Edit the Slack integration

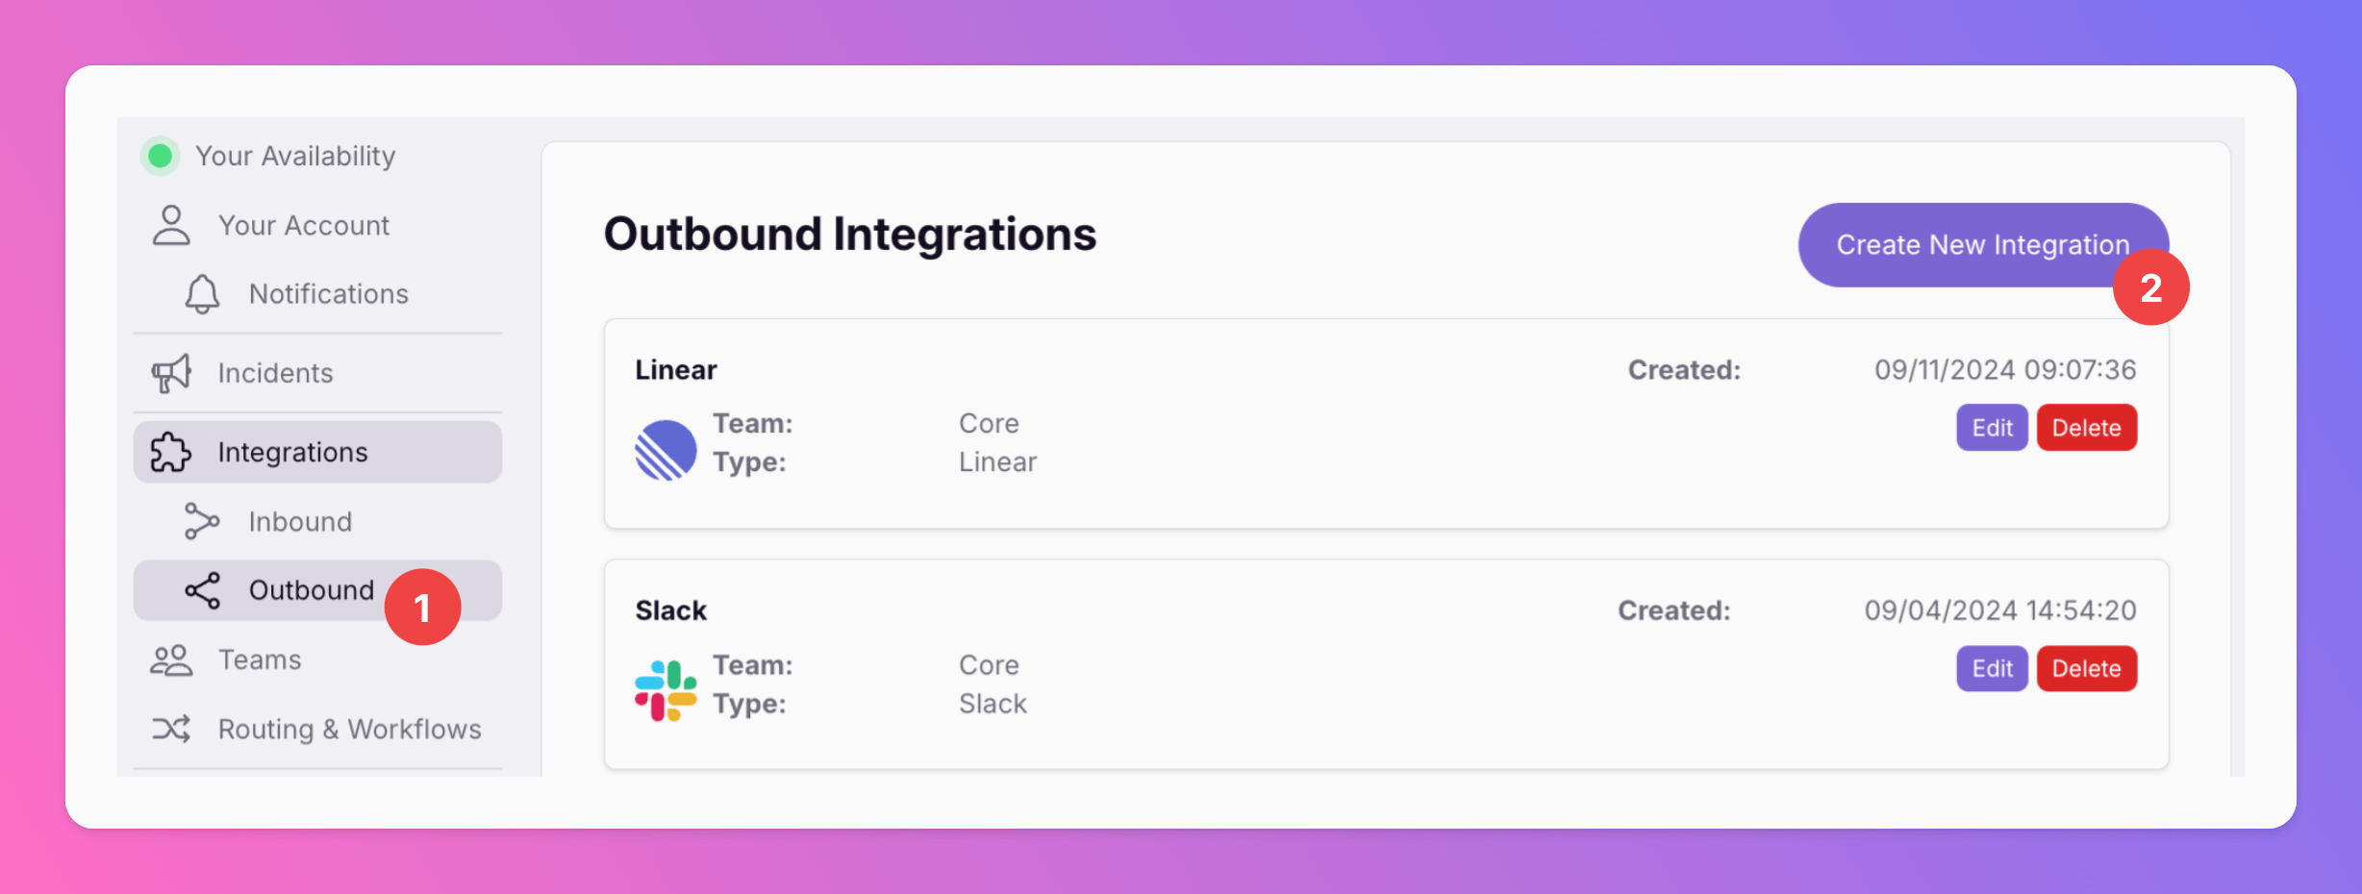(1992, 668)
